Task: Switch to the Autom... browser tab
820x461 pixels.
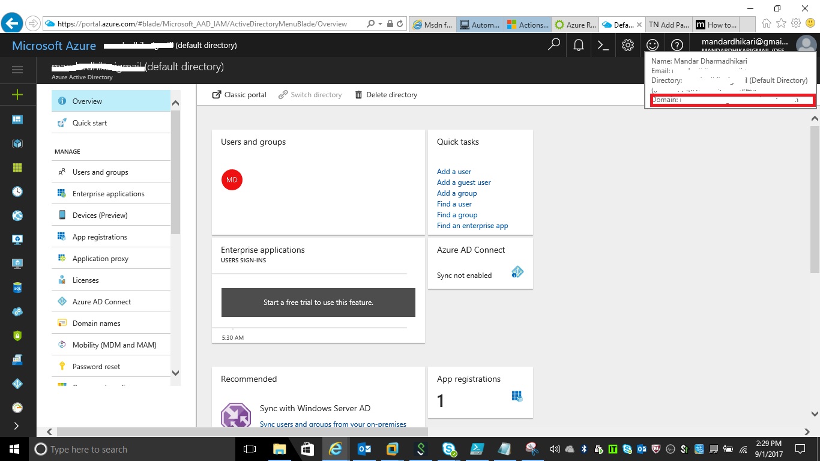Action: (480, 25)
